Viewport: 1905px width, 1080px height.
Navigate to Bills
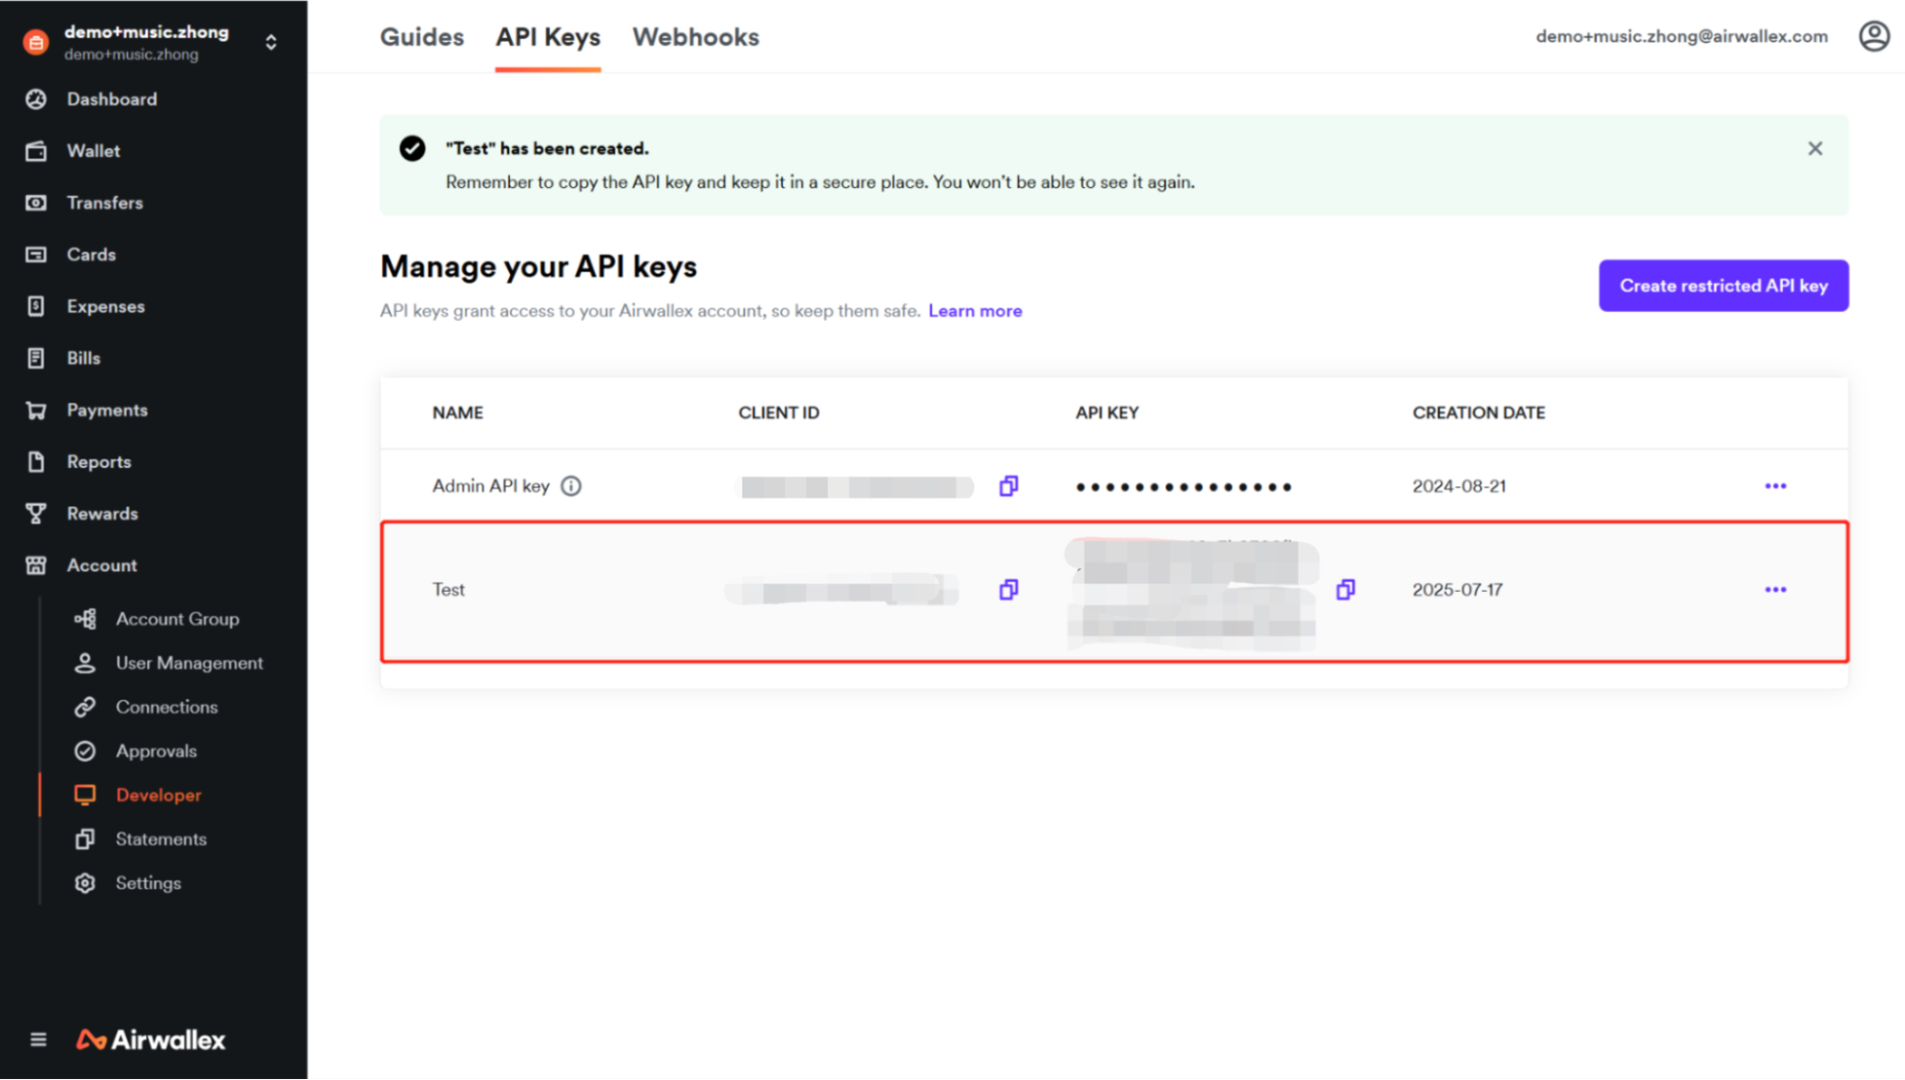coord(83,358)
